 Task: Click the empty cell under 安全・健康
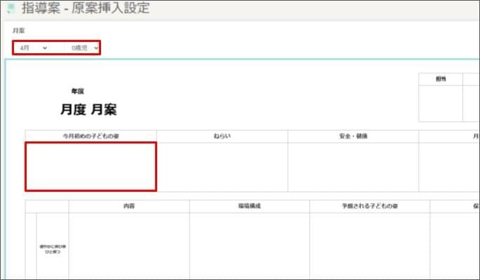pyautogui.click(x=353, y=167)
